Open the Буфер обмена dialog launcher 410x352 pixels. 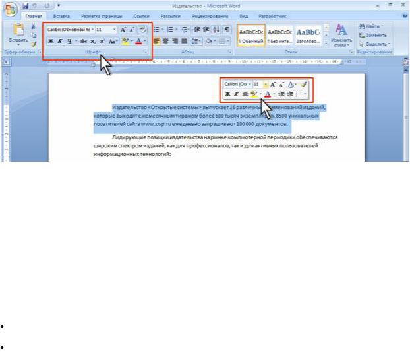point(40,52)
